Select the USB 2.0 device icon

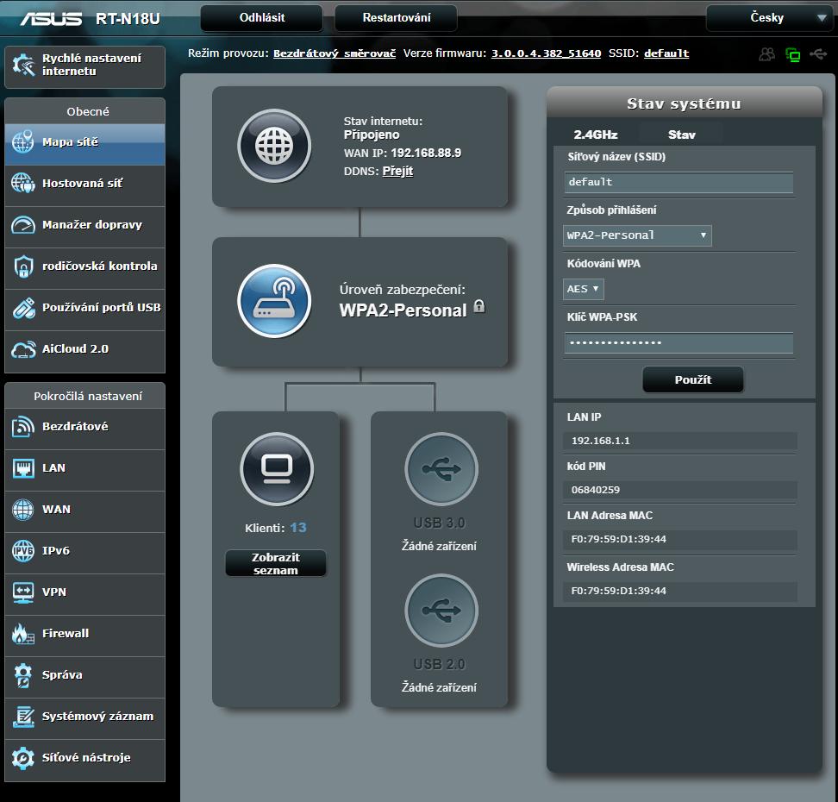point(441,610)
